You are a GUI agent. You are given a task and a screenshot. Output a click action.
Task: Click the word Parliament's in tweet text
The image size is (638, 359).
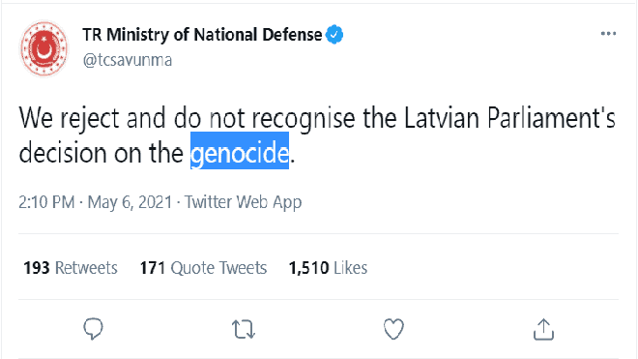pyautogui.click(x=551, y=118)
